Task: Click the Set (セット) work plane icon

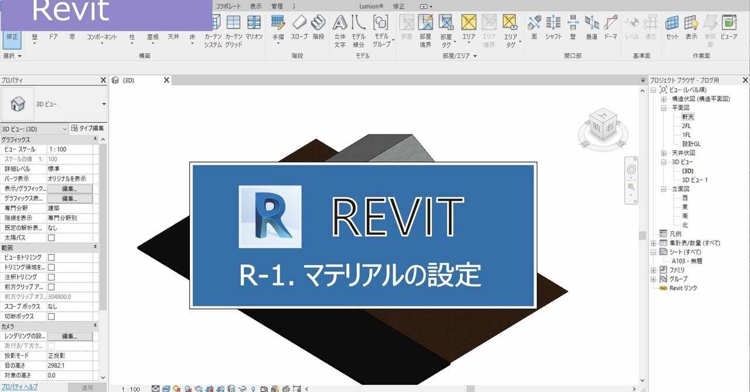Action: coord(672,22)
